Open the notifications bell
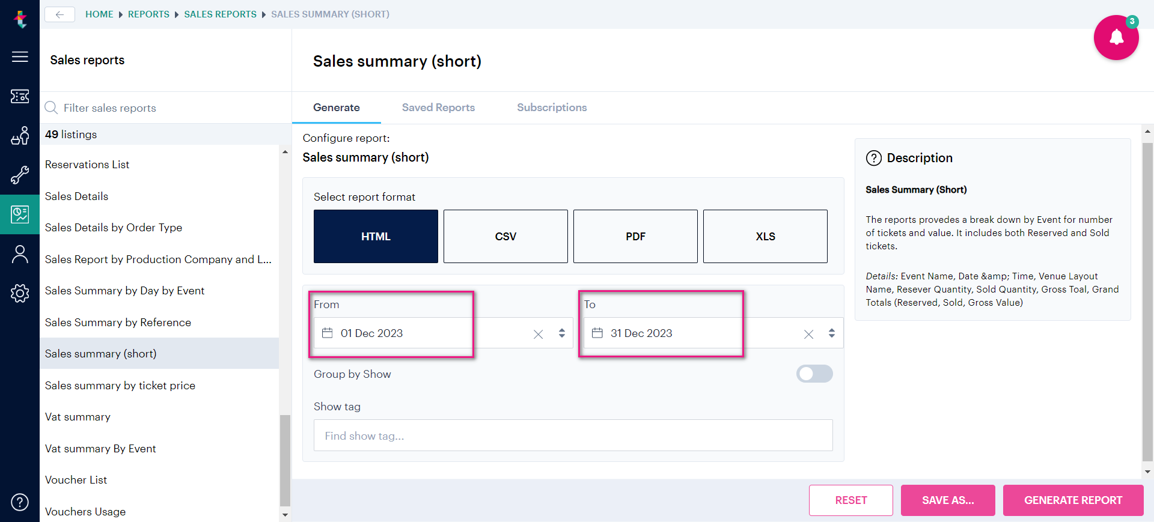Image resolution: width=1154 pixels, height=522 pixels. (x=1116, y=38)
